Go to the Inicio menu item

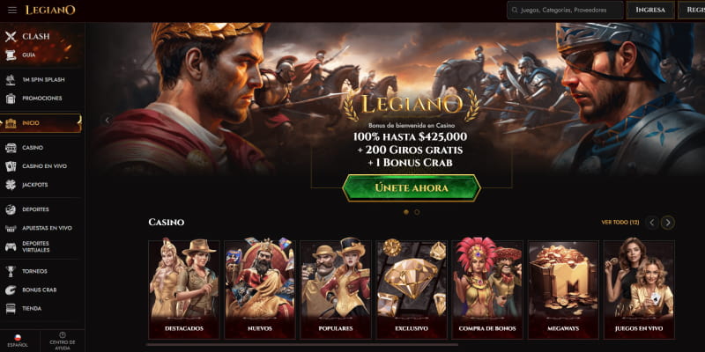(x=41, y=123)
